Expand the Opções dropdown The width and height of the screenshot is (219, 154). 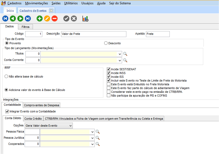click(x=70, y=125)
